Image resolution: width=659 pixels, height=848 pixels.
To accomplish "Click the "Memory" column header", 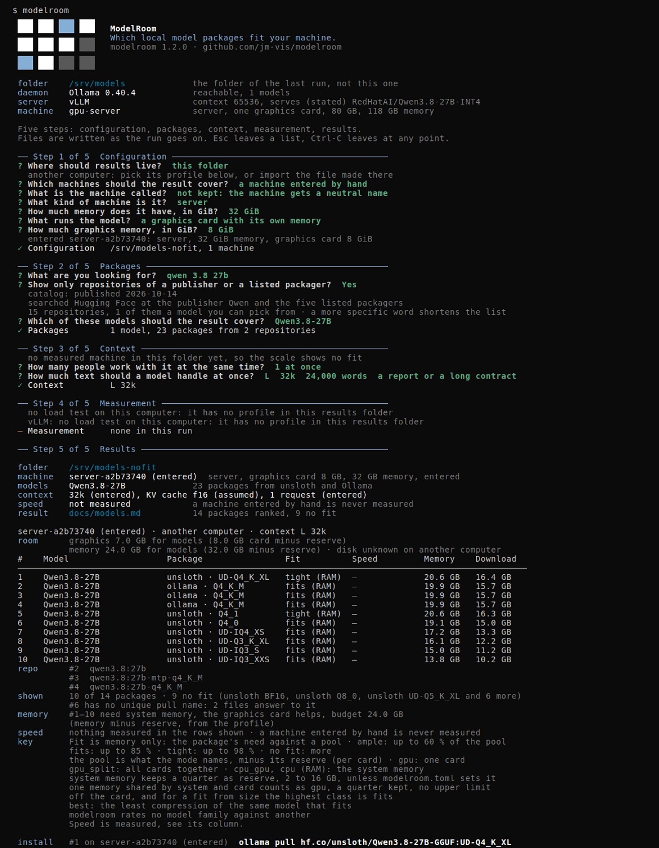I will (439, 559).
